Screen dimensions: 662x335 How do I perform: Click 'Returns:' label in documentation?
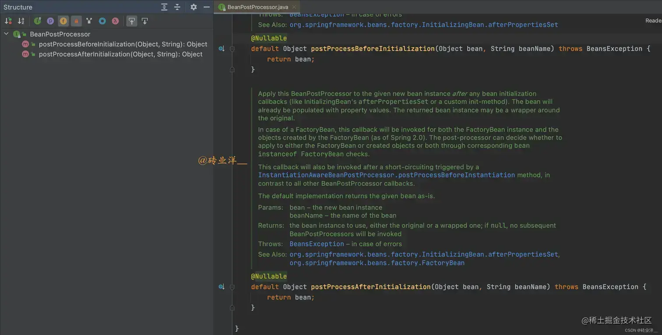(x=271, y=226)
